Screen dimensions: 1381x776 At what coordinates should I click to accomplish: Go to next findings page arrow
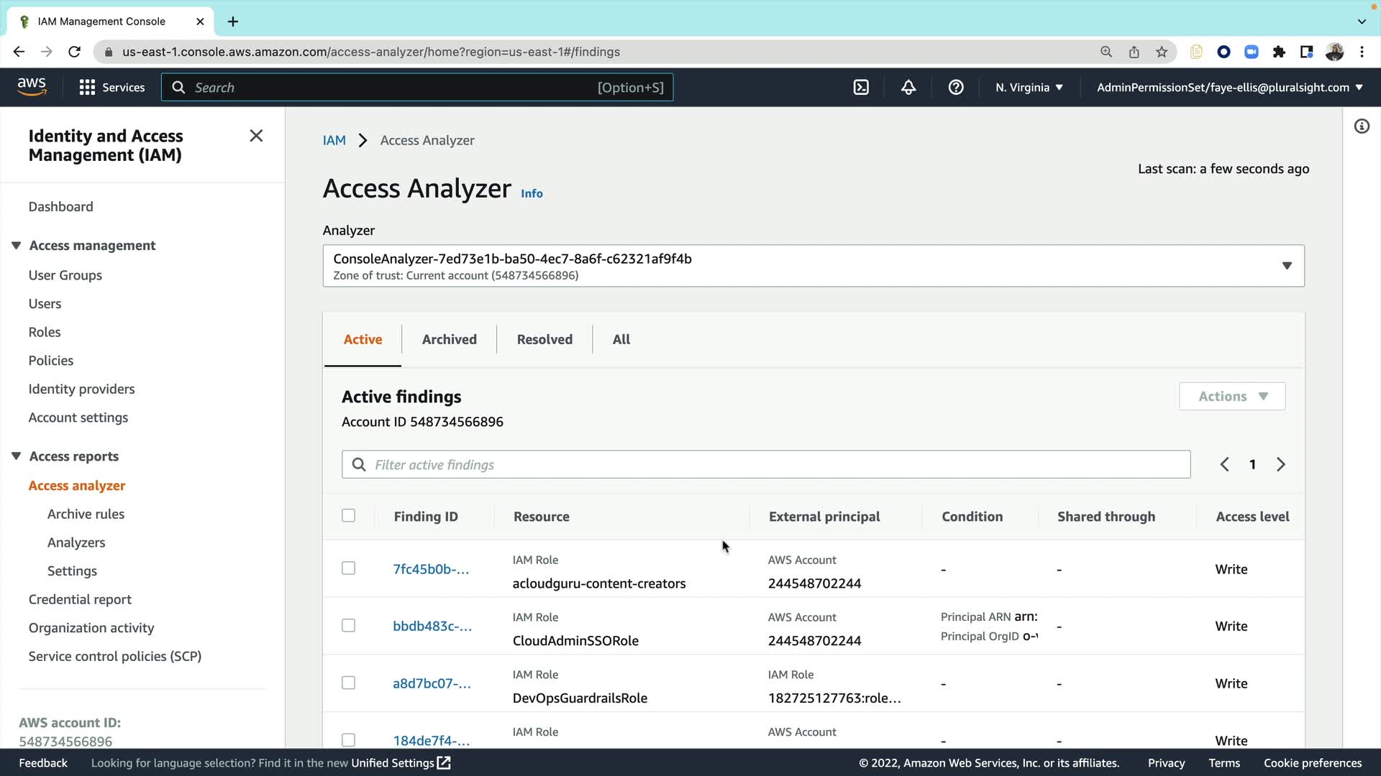pos(1281,465)
